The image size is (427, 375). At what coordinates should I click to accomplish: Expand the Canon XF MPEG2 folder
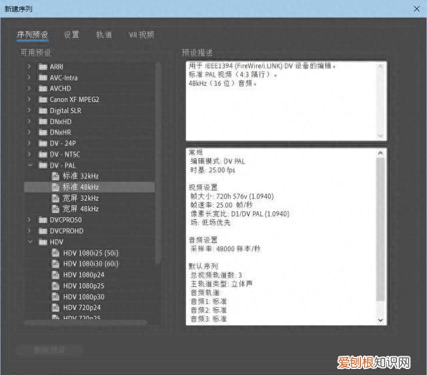coord(29,99)
